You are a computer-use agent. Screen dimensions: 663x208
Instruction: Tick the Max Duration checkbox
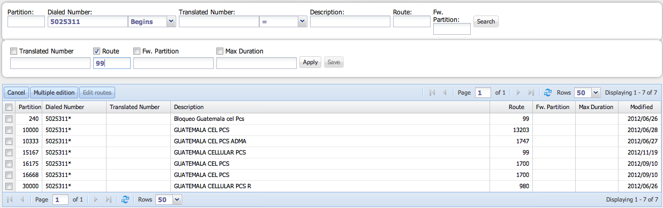[x=220, y=51]
